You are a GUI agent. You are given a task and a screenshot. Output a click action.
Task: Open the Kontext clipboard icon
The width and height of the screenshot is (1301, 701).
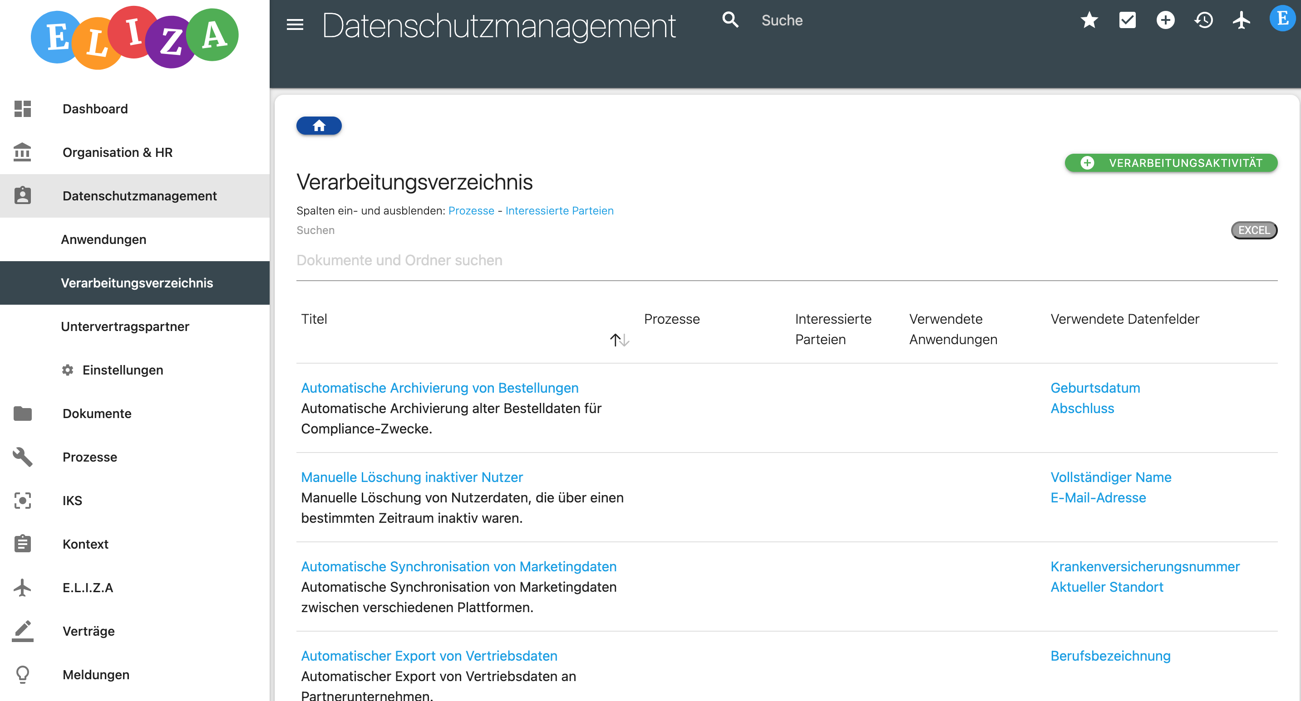(x=22, y=544)
